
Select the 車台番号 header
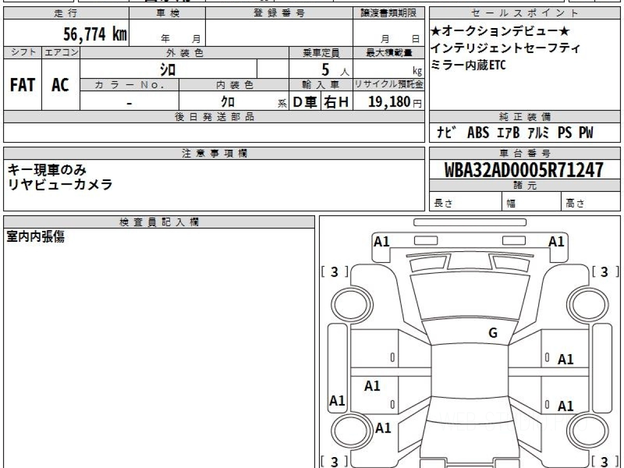pos(525,153)
